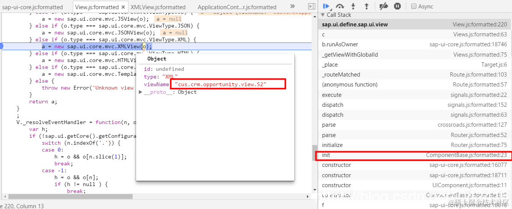Select _getViewWithGlobalId stack frame
The width and height of the screenshot is (512, 209).
(x=415, y=54)
